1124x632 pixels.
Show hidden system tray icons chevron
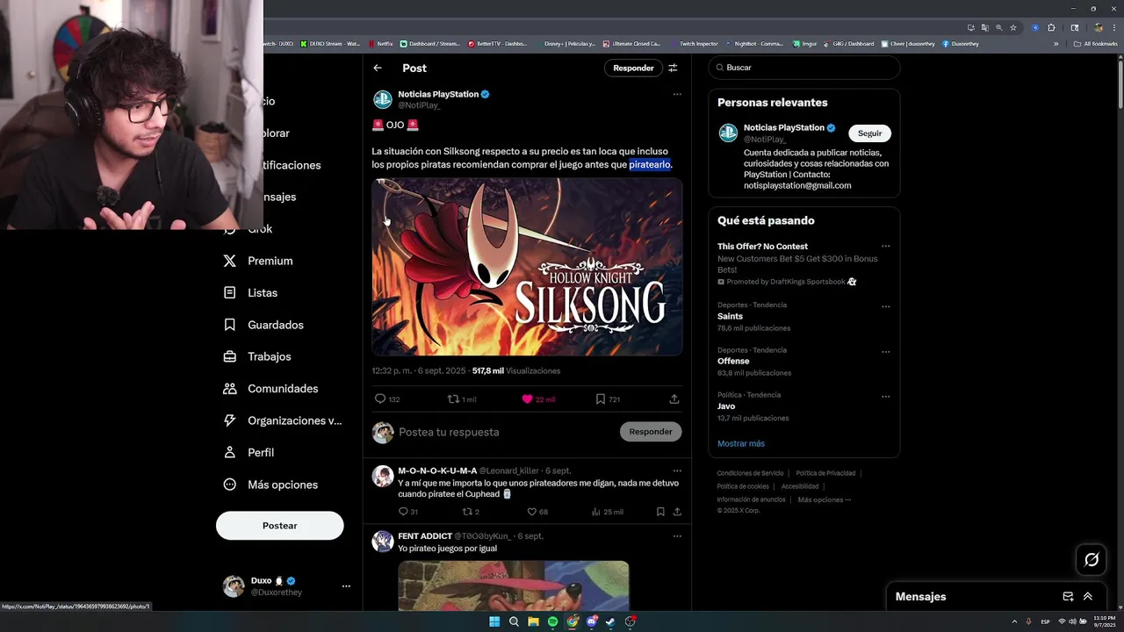pyautogui.click(x=1015, y=621)
